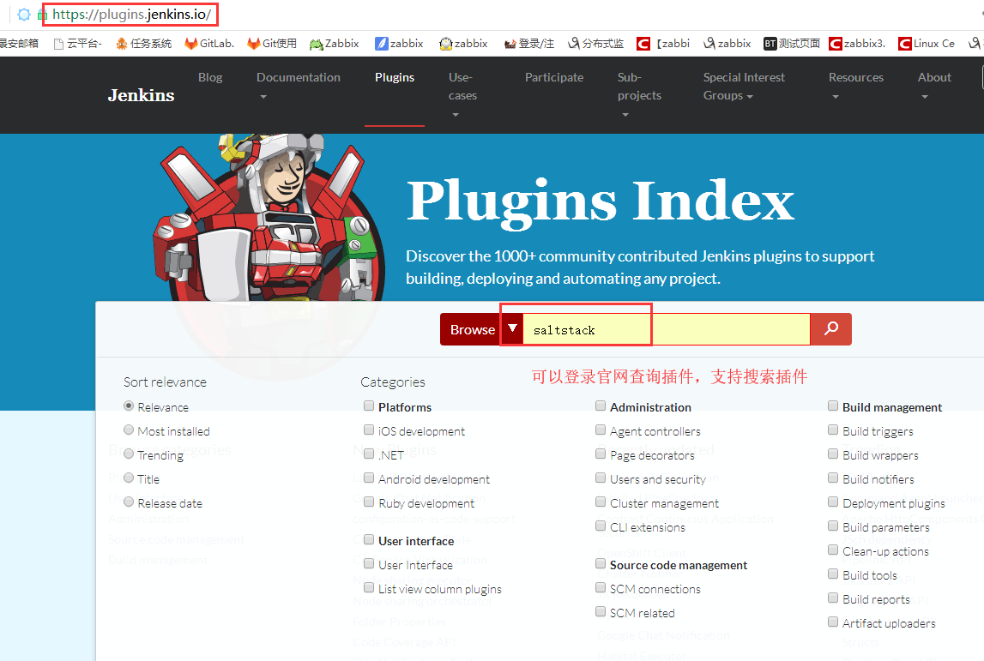Open the 测试页面 bookmark
The height and width of the screenshot is (661, 984).
(792, 43)
